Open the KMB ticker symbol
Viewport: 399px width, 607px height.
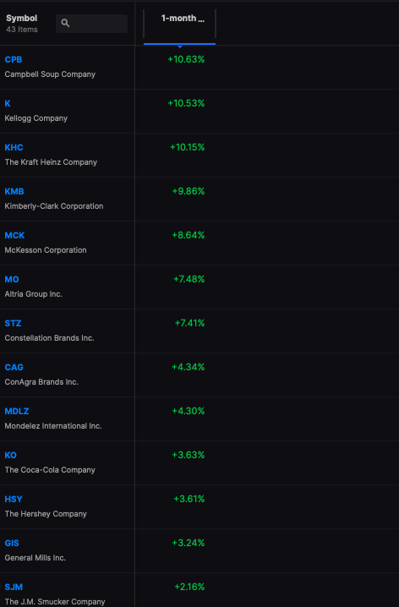coord(14,192)
